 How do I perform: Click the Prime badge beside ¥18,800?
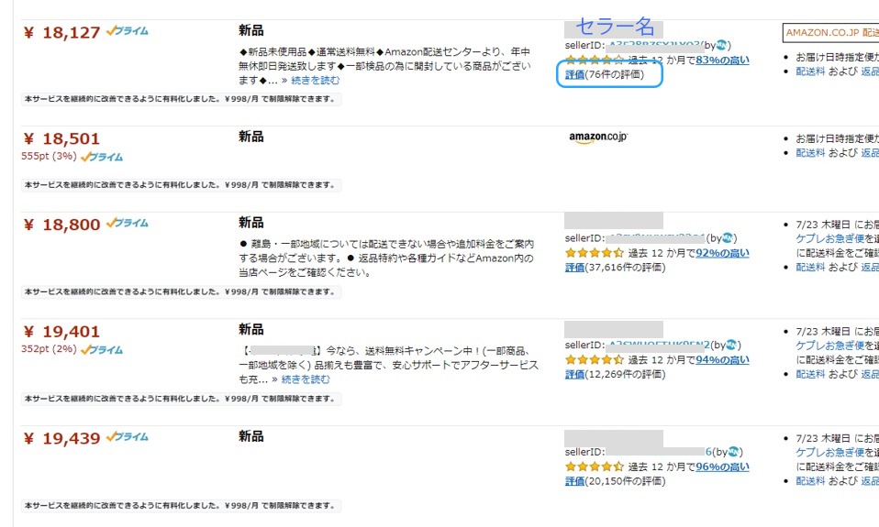127,224
